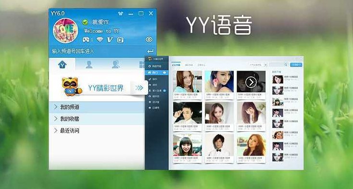
Task: Open thumbnail of woman with blue hair
Action: click(219, 81)
